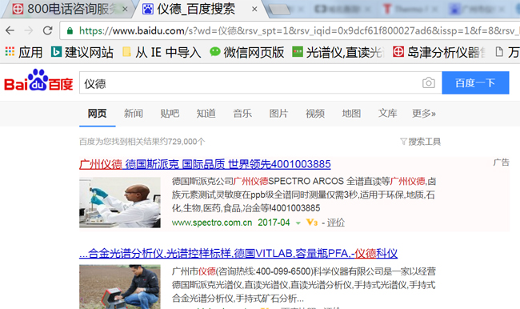
Task: Click the Baidu logo
Action: 38,81
